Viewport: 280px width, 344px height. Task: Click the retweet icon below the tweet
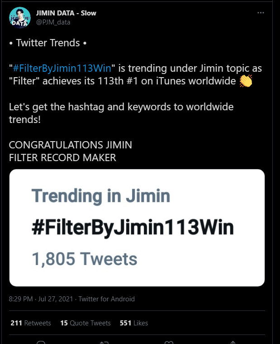click(x=104, y=342)
